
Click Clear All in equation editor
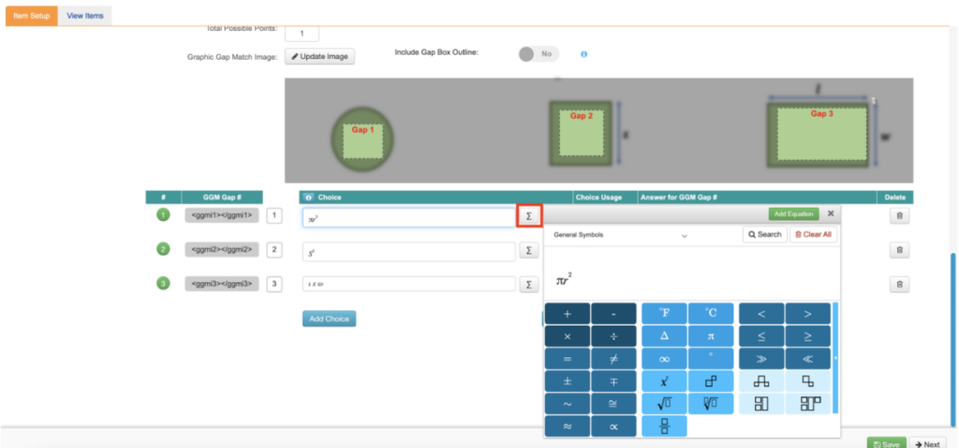coord(812,235)
